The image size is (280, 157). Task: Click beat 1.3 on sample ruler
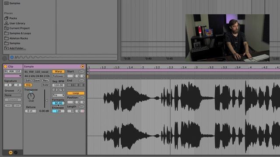[117, 68]
